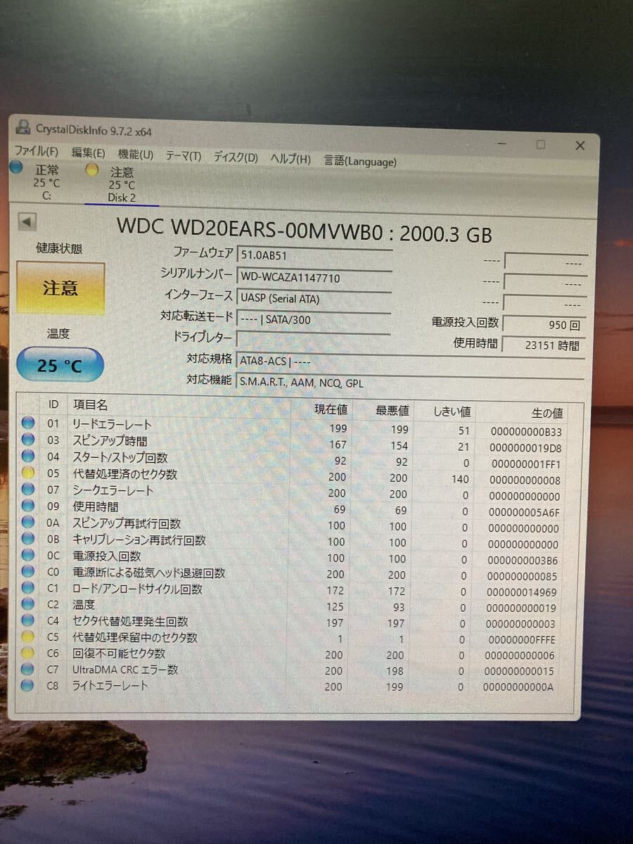
Task: Select the UltraDMA CRC エラー数 row name
Action: [125, 670]
